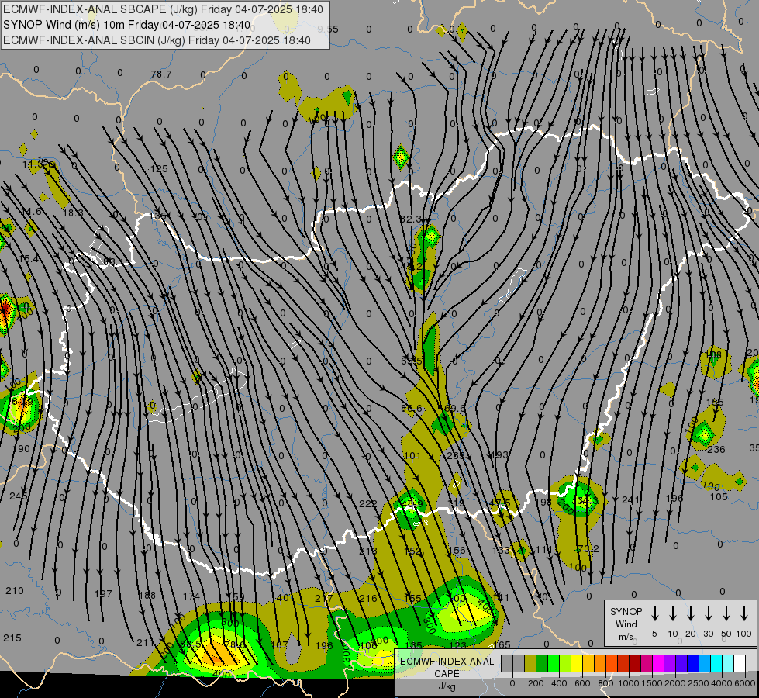The width and height of the screenshot is (759, 698).
Task: Click the 100 m/s arrow in SYNOP Wind legend
Action: click(x=744, y=613)
